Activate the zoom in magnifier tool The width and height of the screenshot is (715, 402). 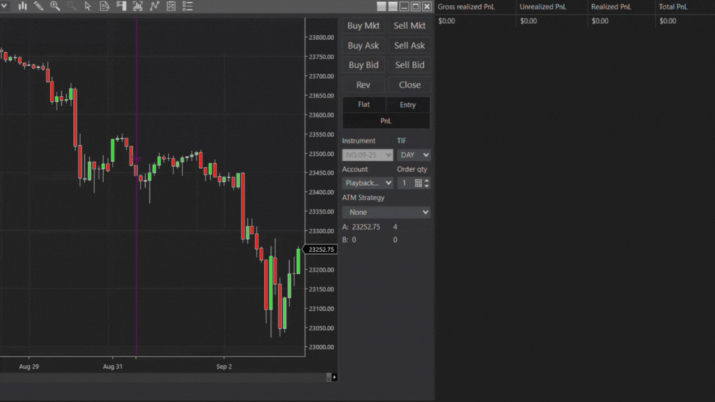55,6
